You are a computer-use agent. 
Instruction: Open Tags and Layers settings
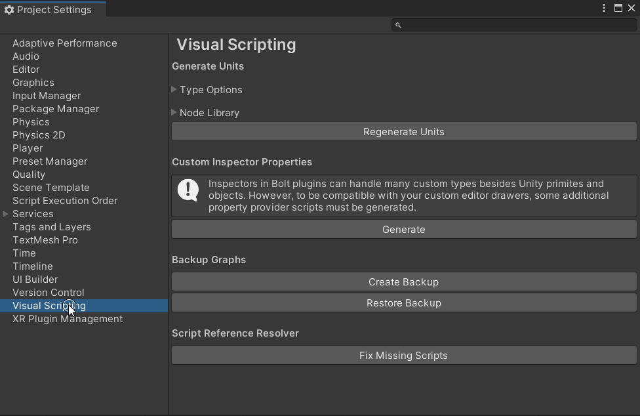pyautogui.click(x=52, y=227)
